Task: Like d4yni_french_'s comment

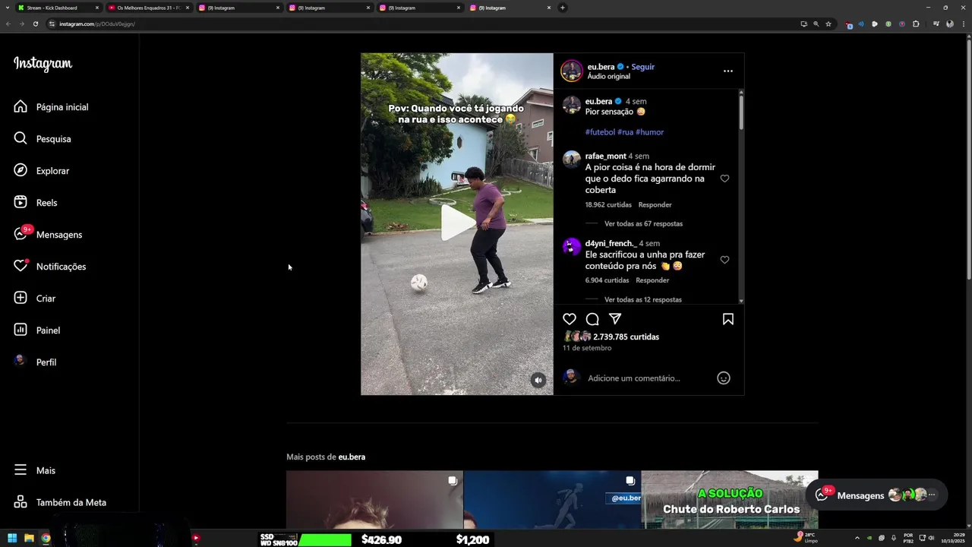Action: (724, 260)
